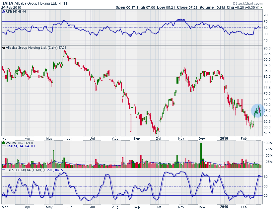The image size is (274, 210).
Task: Click the 2016 label on bottom axis
Action: tap(224, 207)
